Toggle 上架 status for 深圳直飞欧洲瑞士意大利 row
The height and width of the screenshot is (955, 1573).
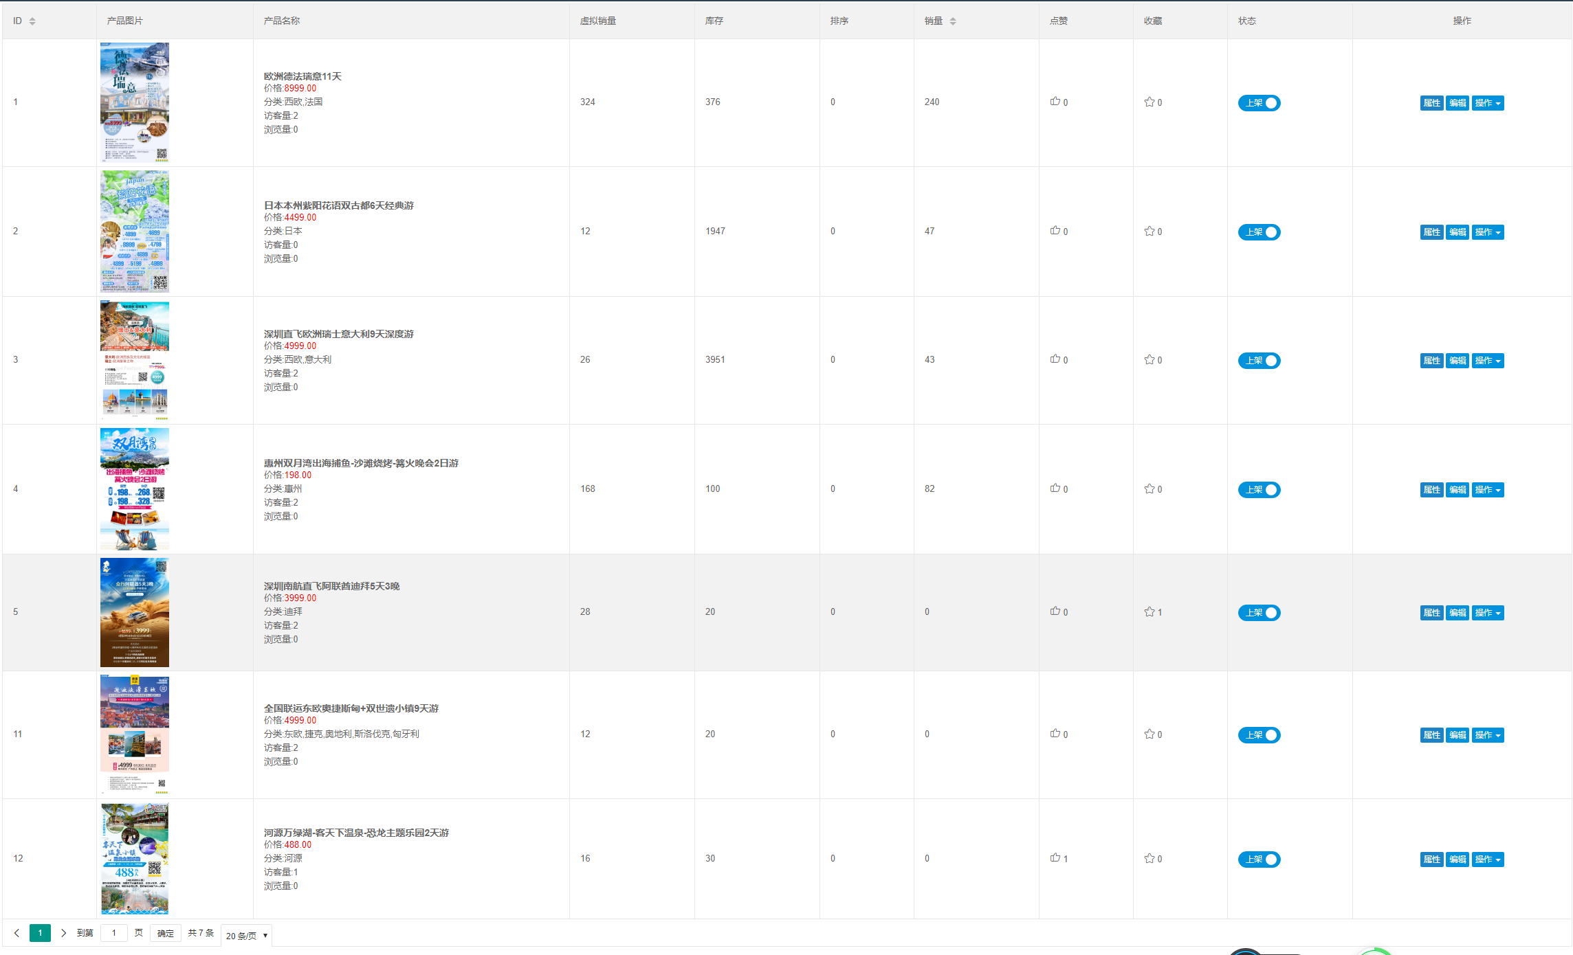pos(1259,361)
